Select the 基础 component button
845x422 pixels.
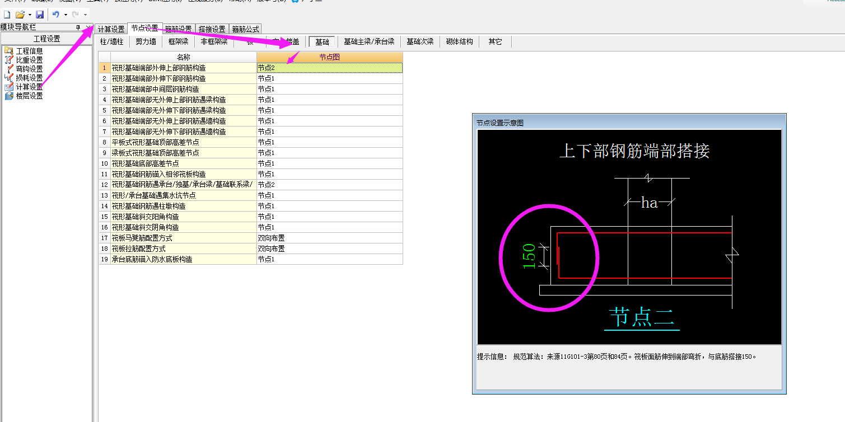click(x=322, y=41)
